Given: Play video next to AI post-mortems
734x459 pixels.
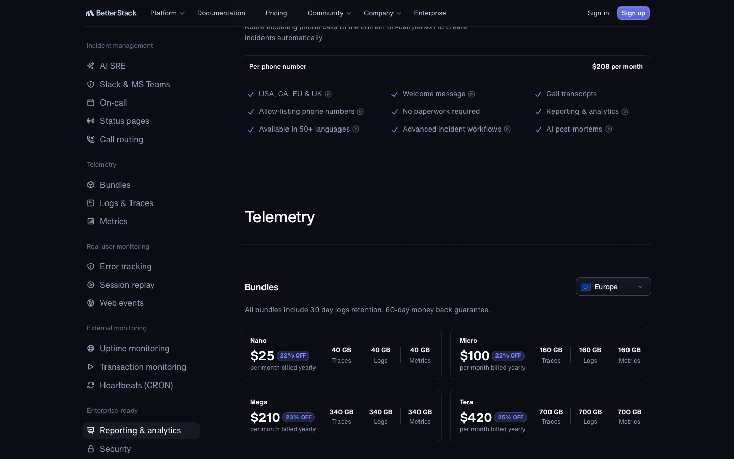Looking at the screenshot, I should [x=609, y=129].
